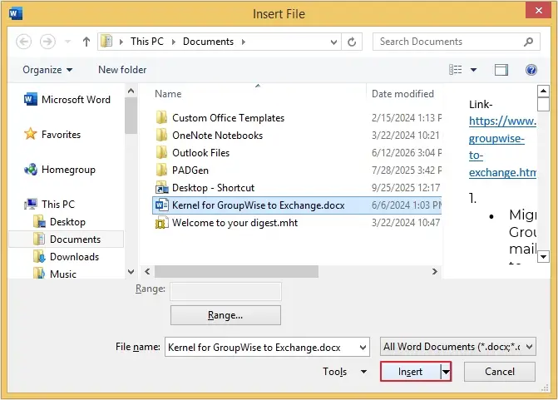Screen dimensions: 558x400
Task: Select Favorites in navigation pane
Action: pos(52,135)
